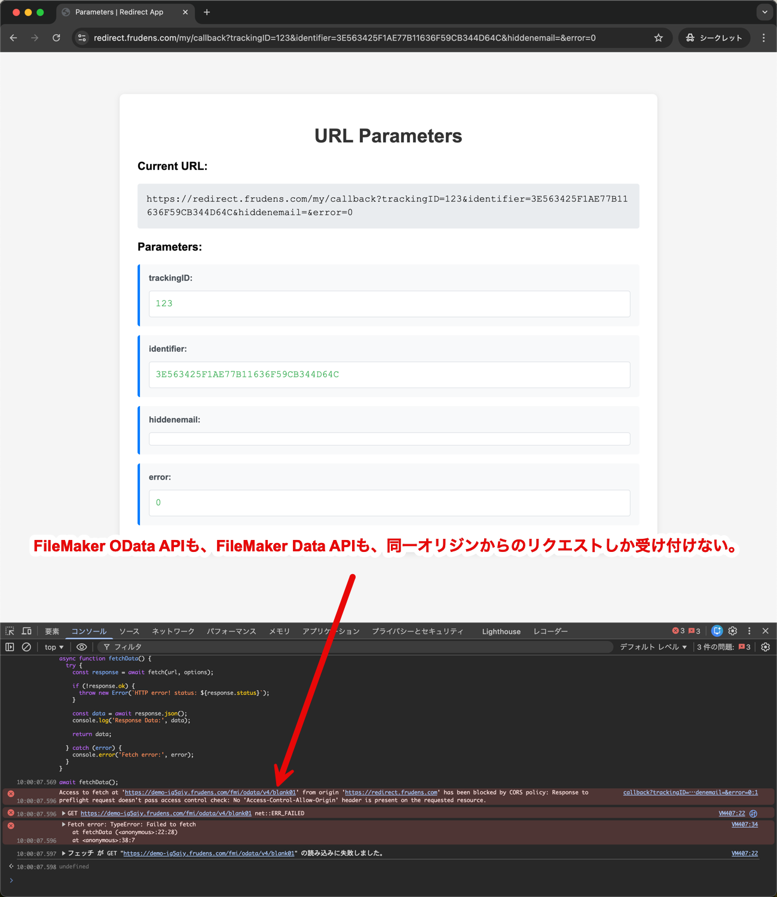Click the console prompt input line
This screenshot has height=897, width=777.
(x=389, y=880)
